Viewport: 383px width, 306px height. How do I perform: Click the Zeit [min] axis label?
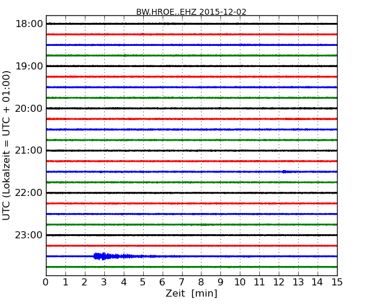(191, 293)
